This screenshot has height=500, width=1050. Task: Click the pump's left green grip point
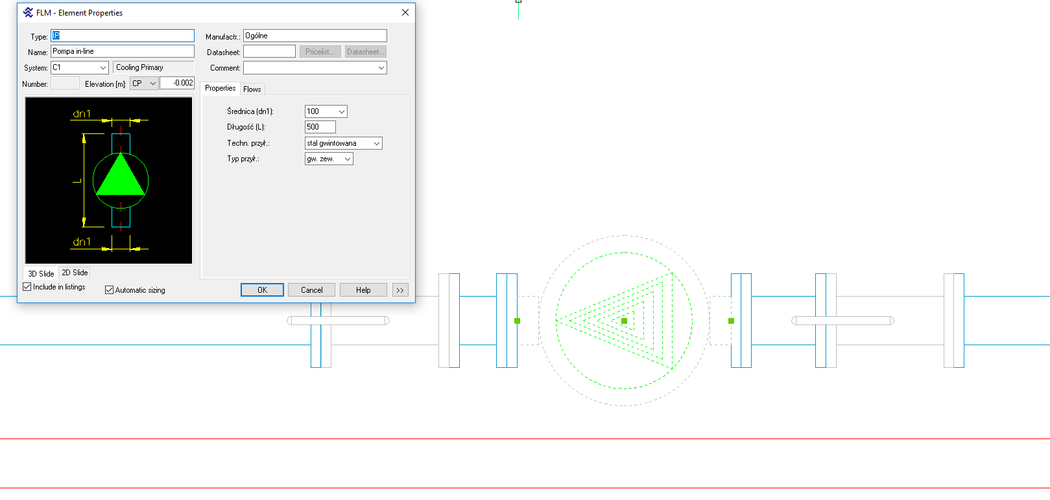[517, 321]
